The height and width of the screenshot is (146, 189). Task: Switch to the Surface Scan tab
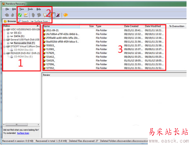(40, 21)
